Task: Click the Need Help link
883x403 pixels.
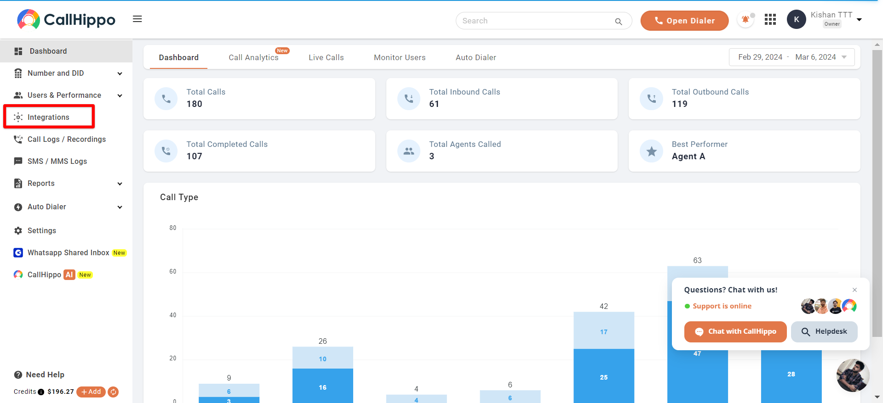Action: (x=45, y=375)
